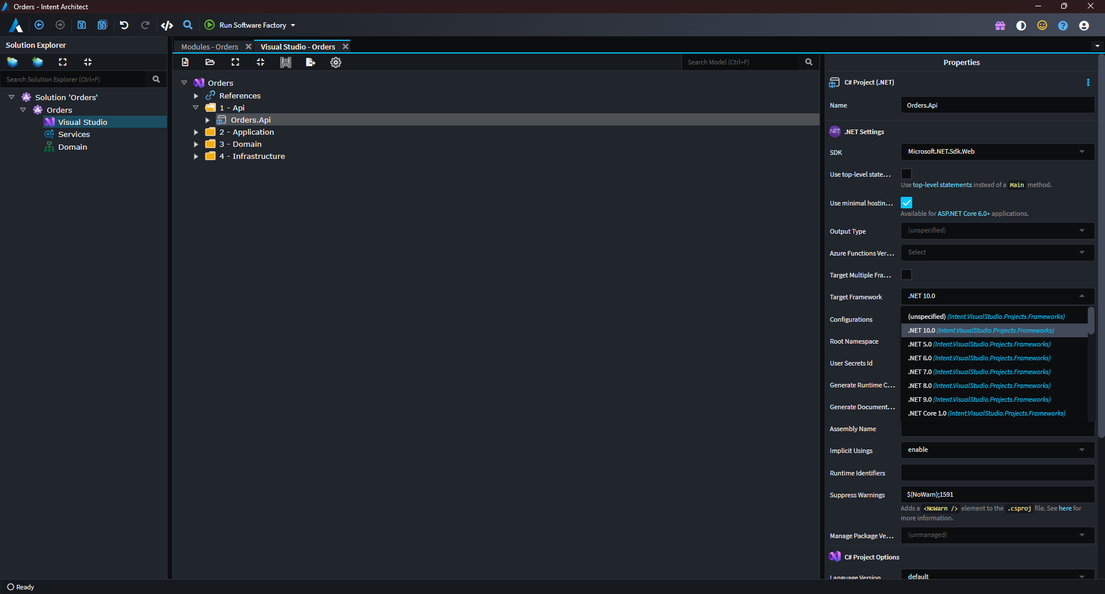Click the gift icon in the top-right bar
Image resolution: width=1105 pixels, height=594 pixels.
1000,25
